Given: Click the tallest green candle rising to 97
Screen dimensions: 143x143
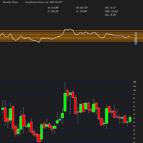Looking at the screenshot, I should coord(65,102).
